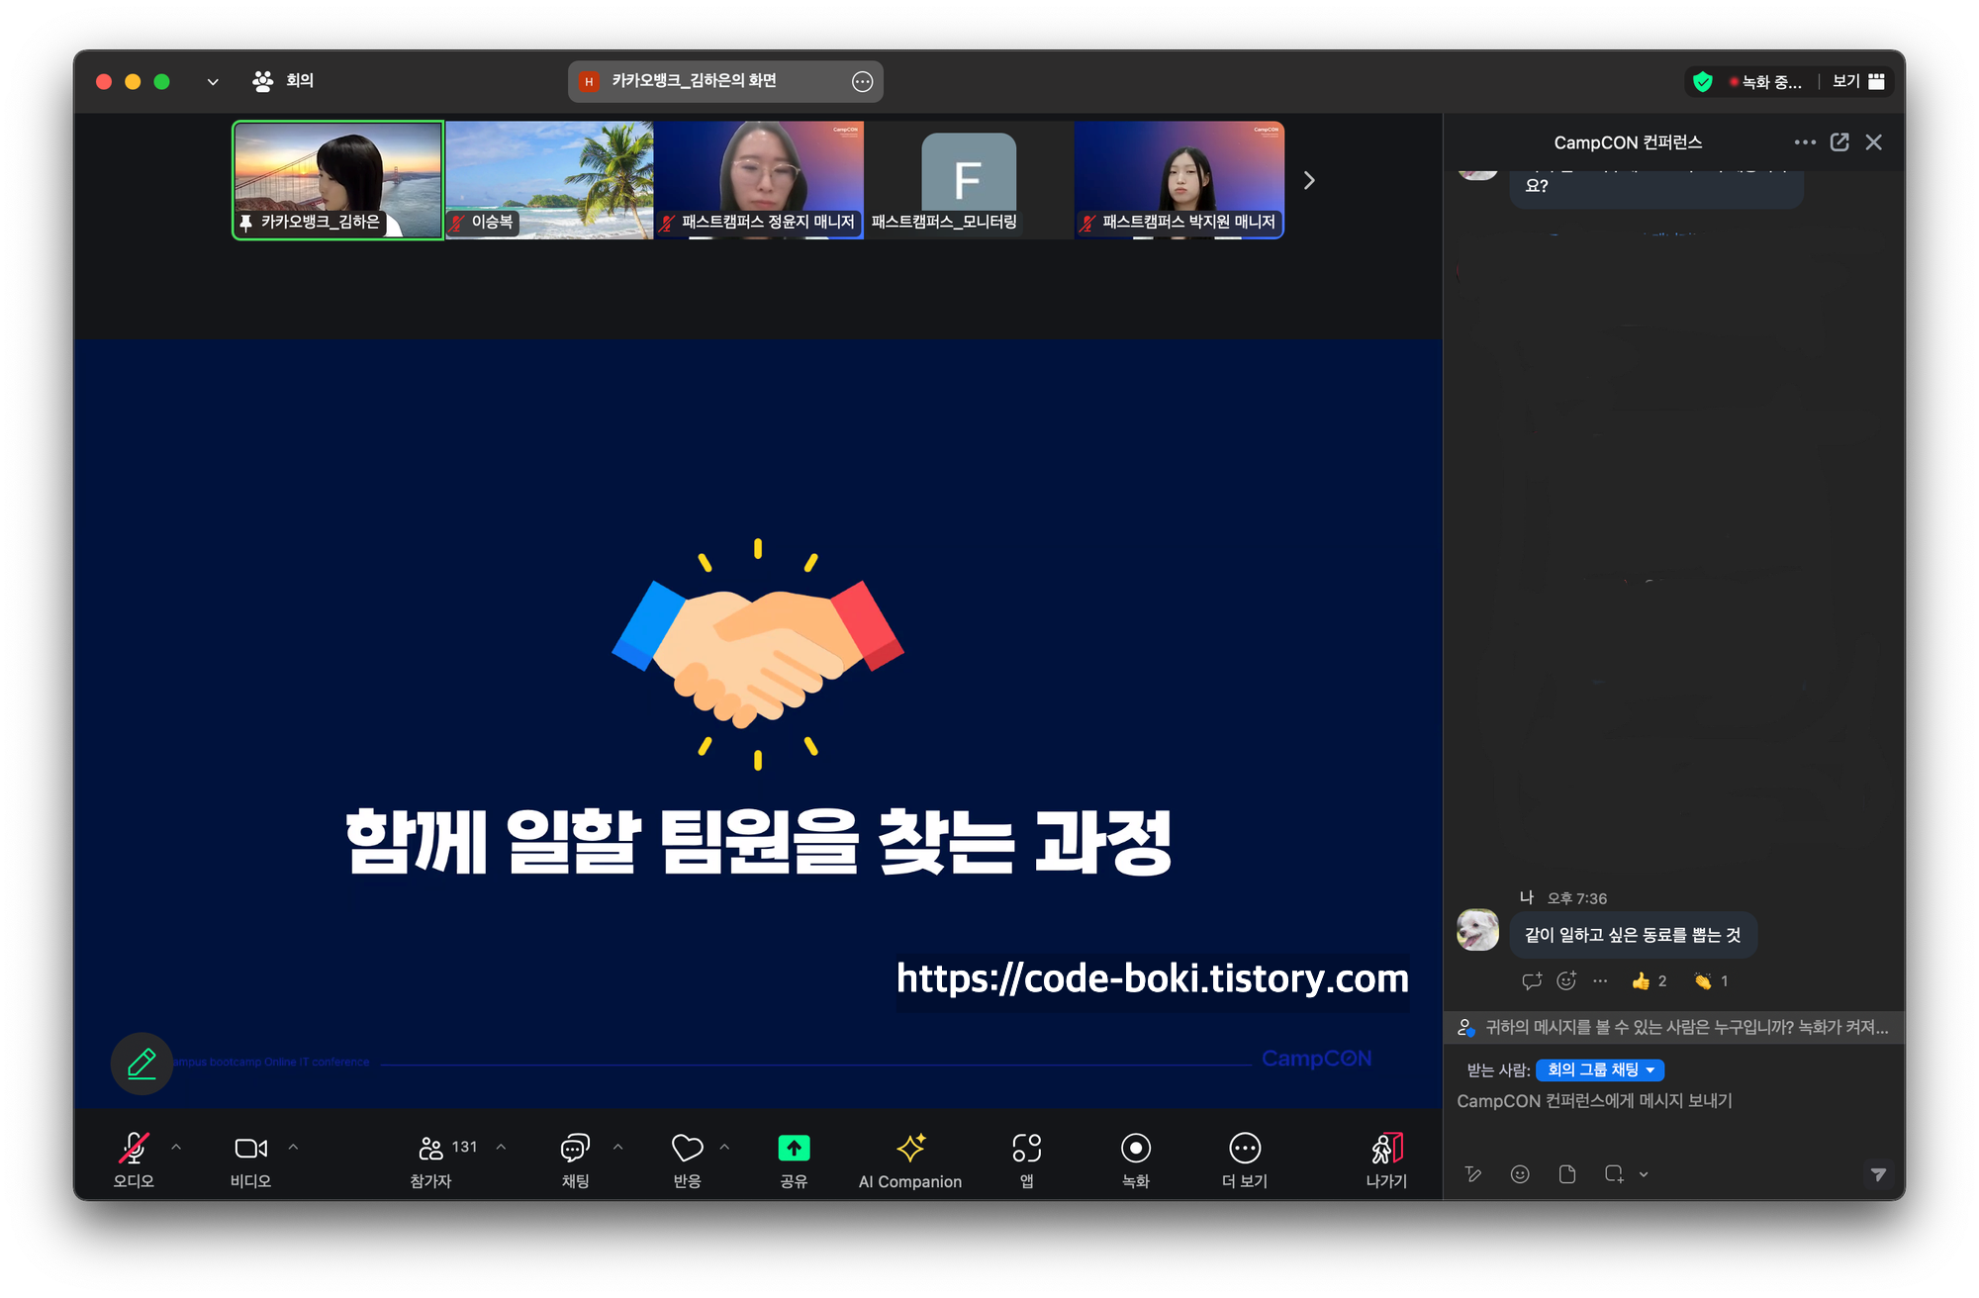Click the thumbs up reaction count

tap(1649, 981)
